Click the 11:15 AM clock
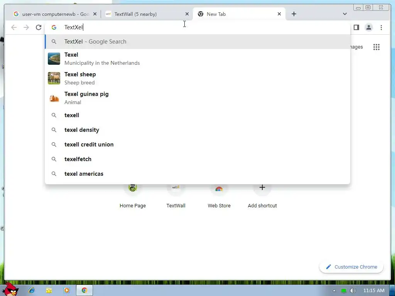Viewport: 395px width, 296px height. pos(374,291)
